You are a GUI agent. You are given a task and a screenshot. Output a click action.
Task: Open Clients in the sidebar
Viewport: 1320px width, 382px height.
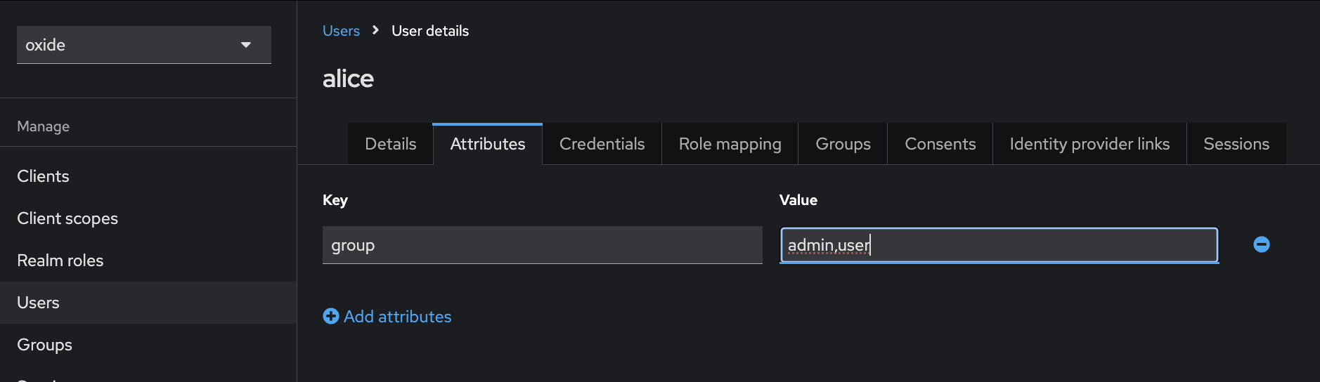coord(43,176)
